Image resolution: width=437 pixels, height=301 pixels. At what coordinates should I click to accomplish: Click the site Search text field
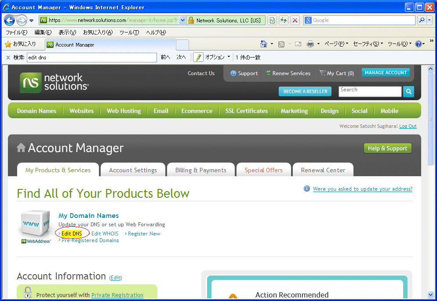coord(370,91)
